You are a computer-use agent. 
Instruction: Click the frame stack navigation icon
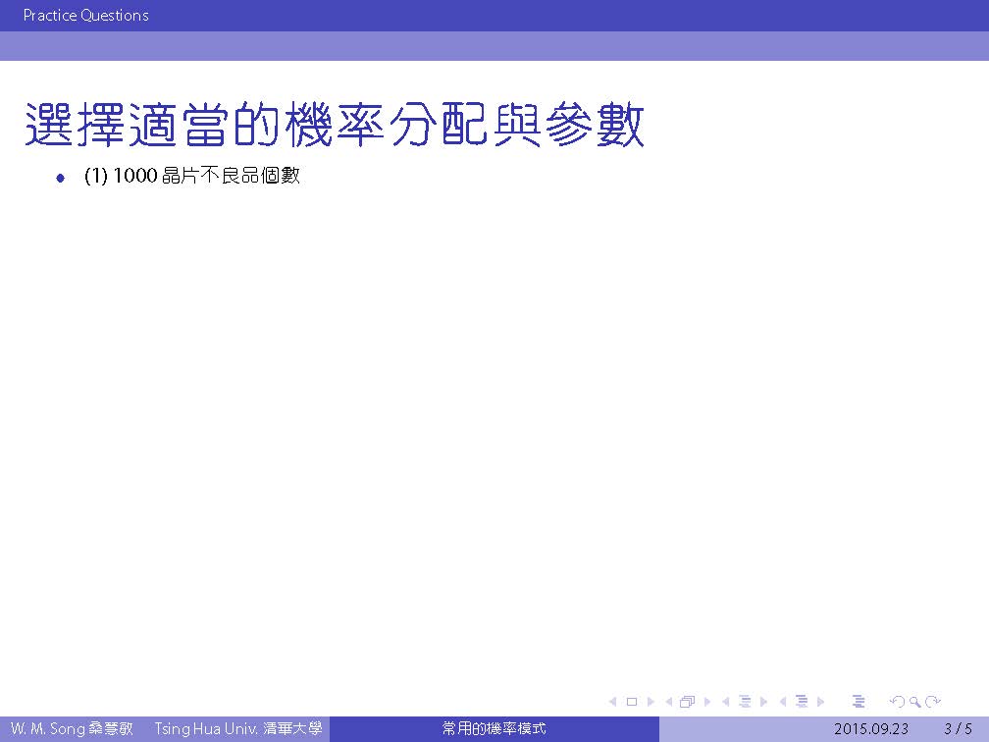[687, 702]
